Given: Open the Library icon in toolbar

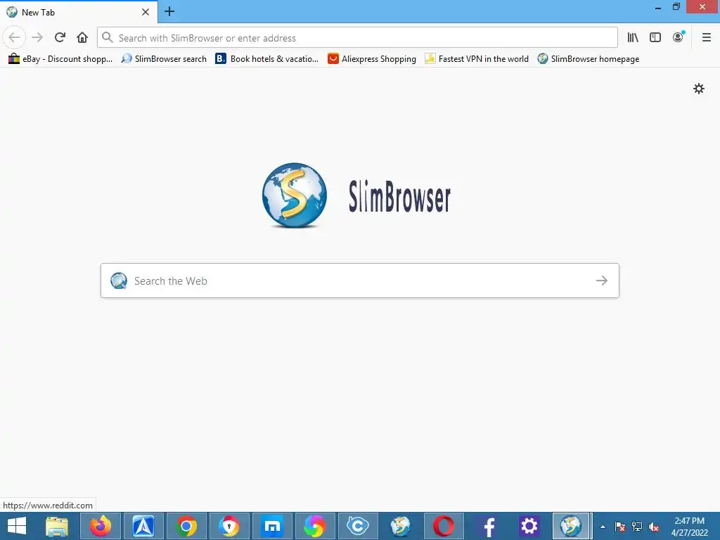Looking at the screenshot, I should [x=633, y=38].
